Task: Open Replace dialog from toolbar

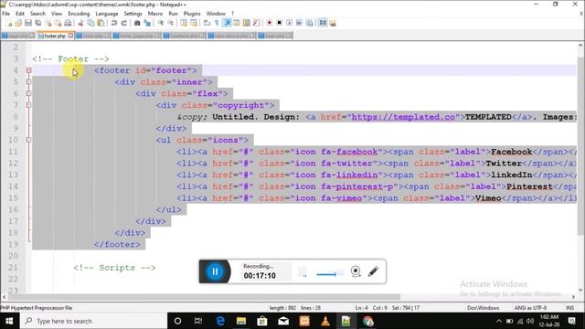Action: coord(147,23)
